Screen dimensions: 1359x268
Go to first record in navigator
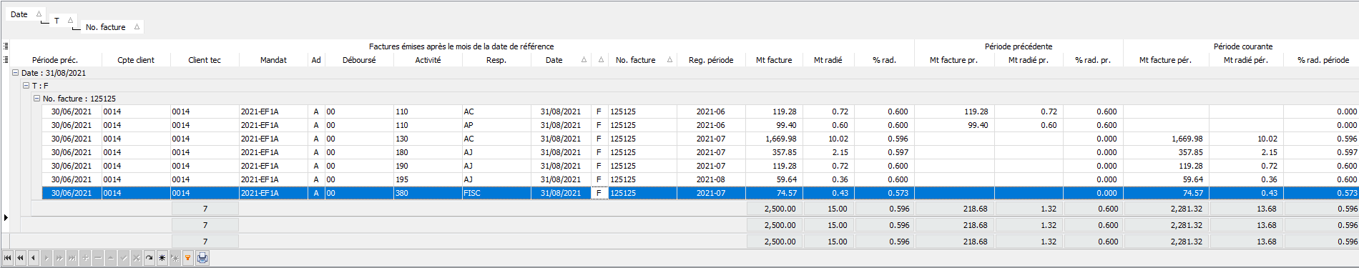pos(8,258)
